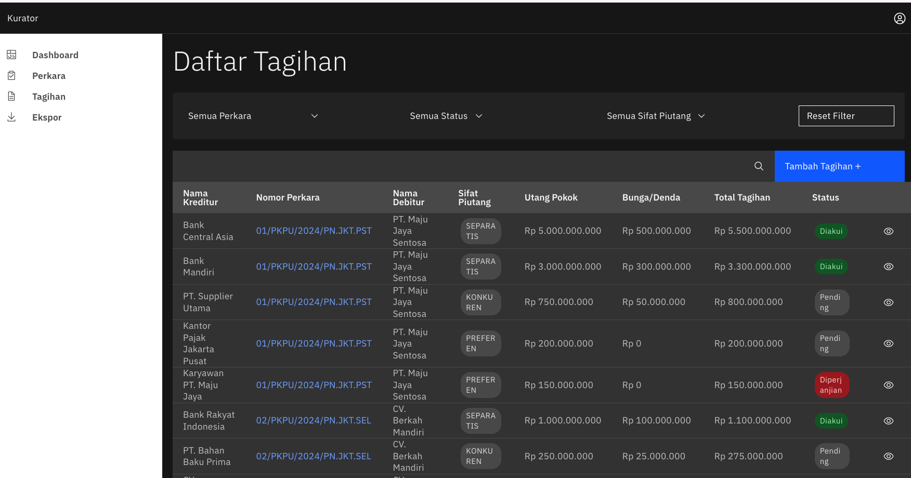This screenshot has width=911, height=478.
Task: Click the Diakui status badge for Bank Central Asia
Action: pos(831,231)
